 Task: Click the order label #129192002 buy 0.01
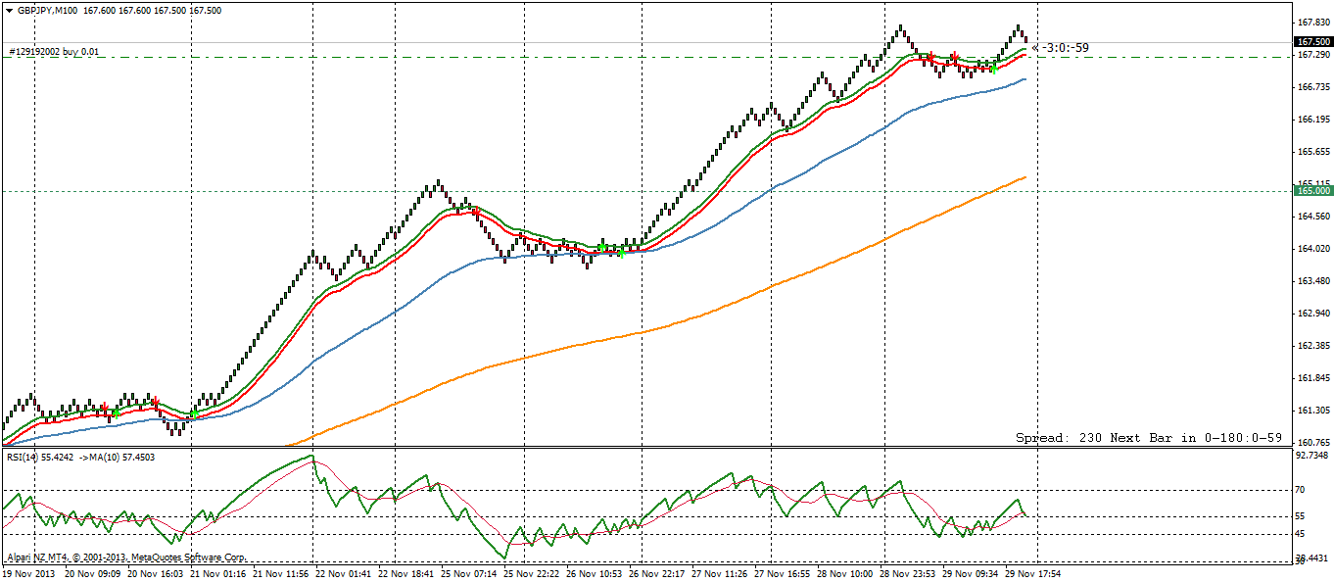pyautogui.click(x=54, y=51)
